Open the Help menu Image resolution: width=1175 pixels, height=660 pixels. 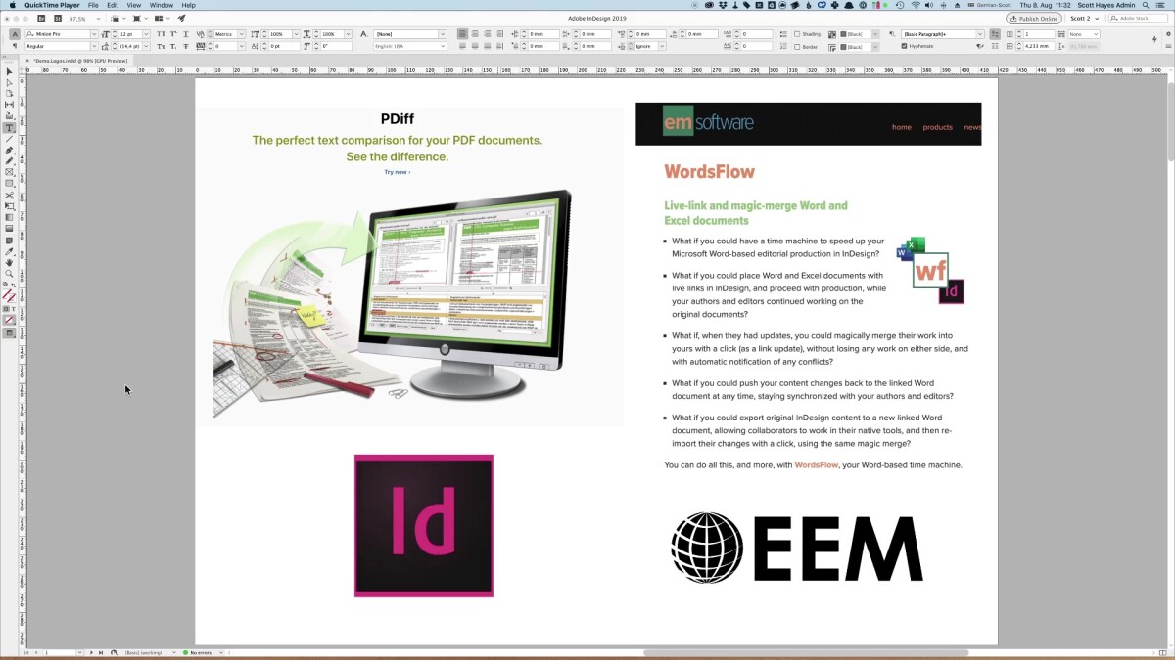click(x=188, y=5)
